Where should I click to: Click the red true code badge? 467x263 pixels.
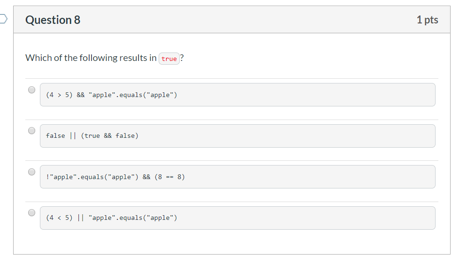click(x=169, y=59)
